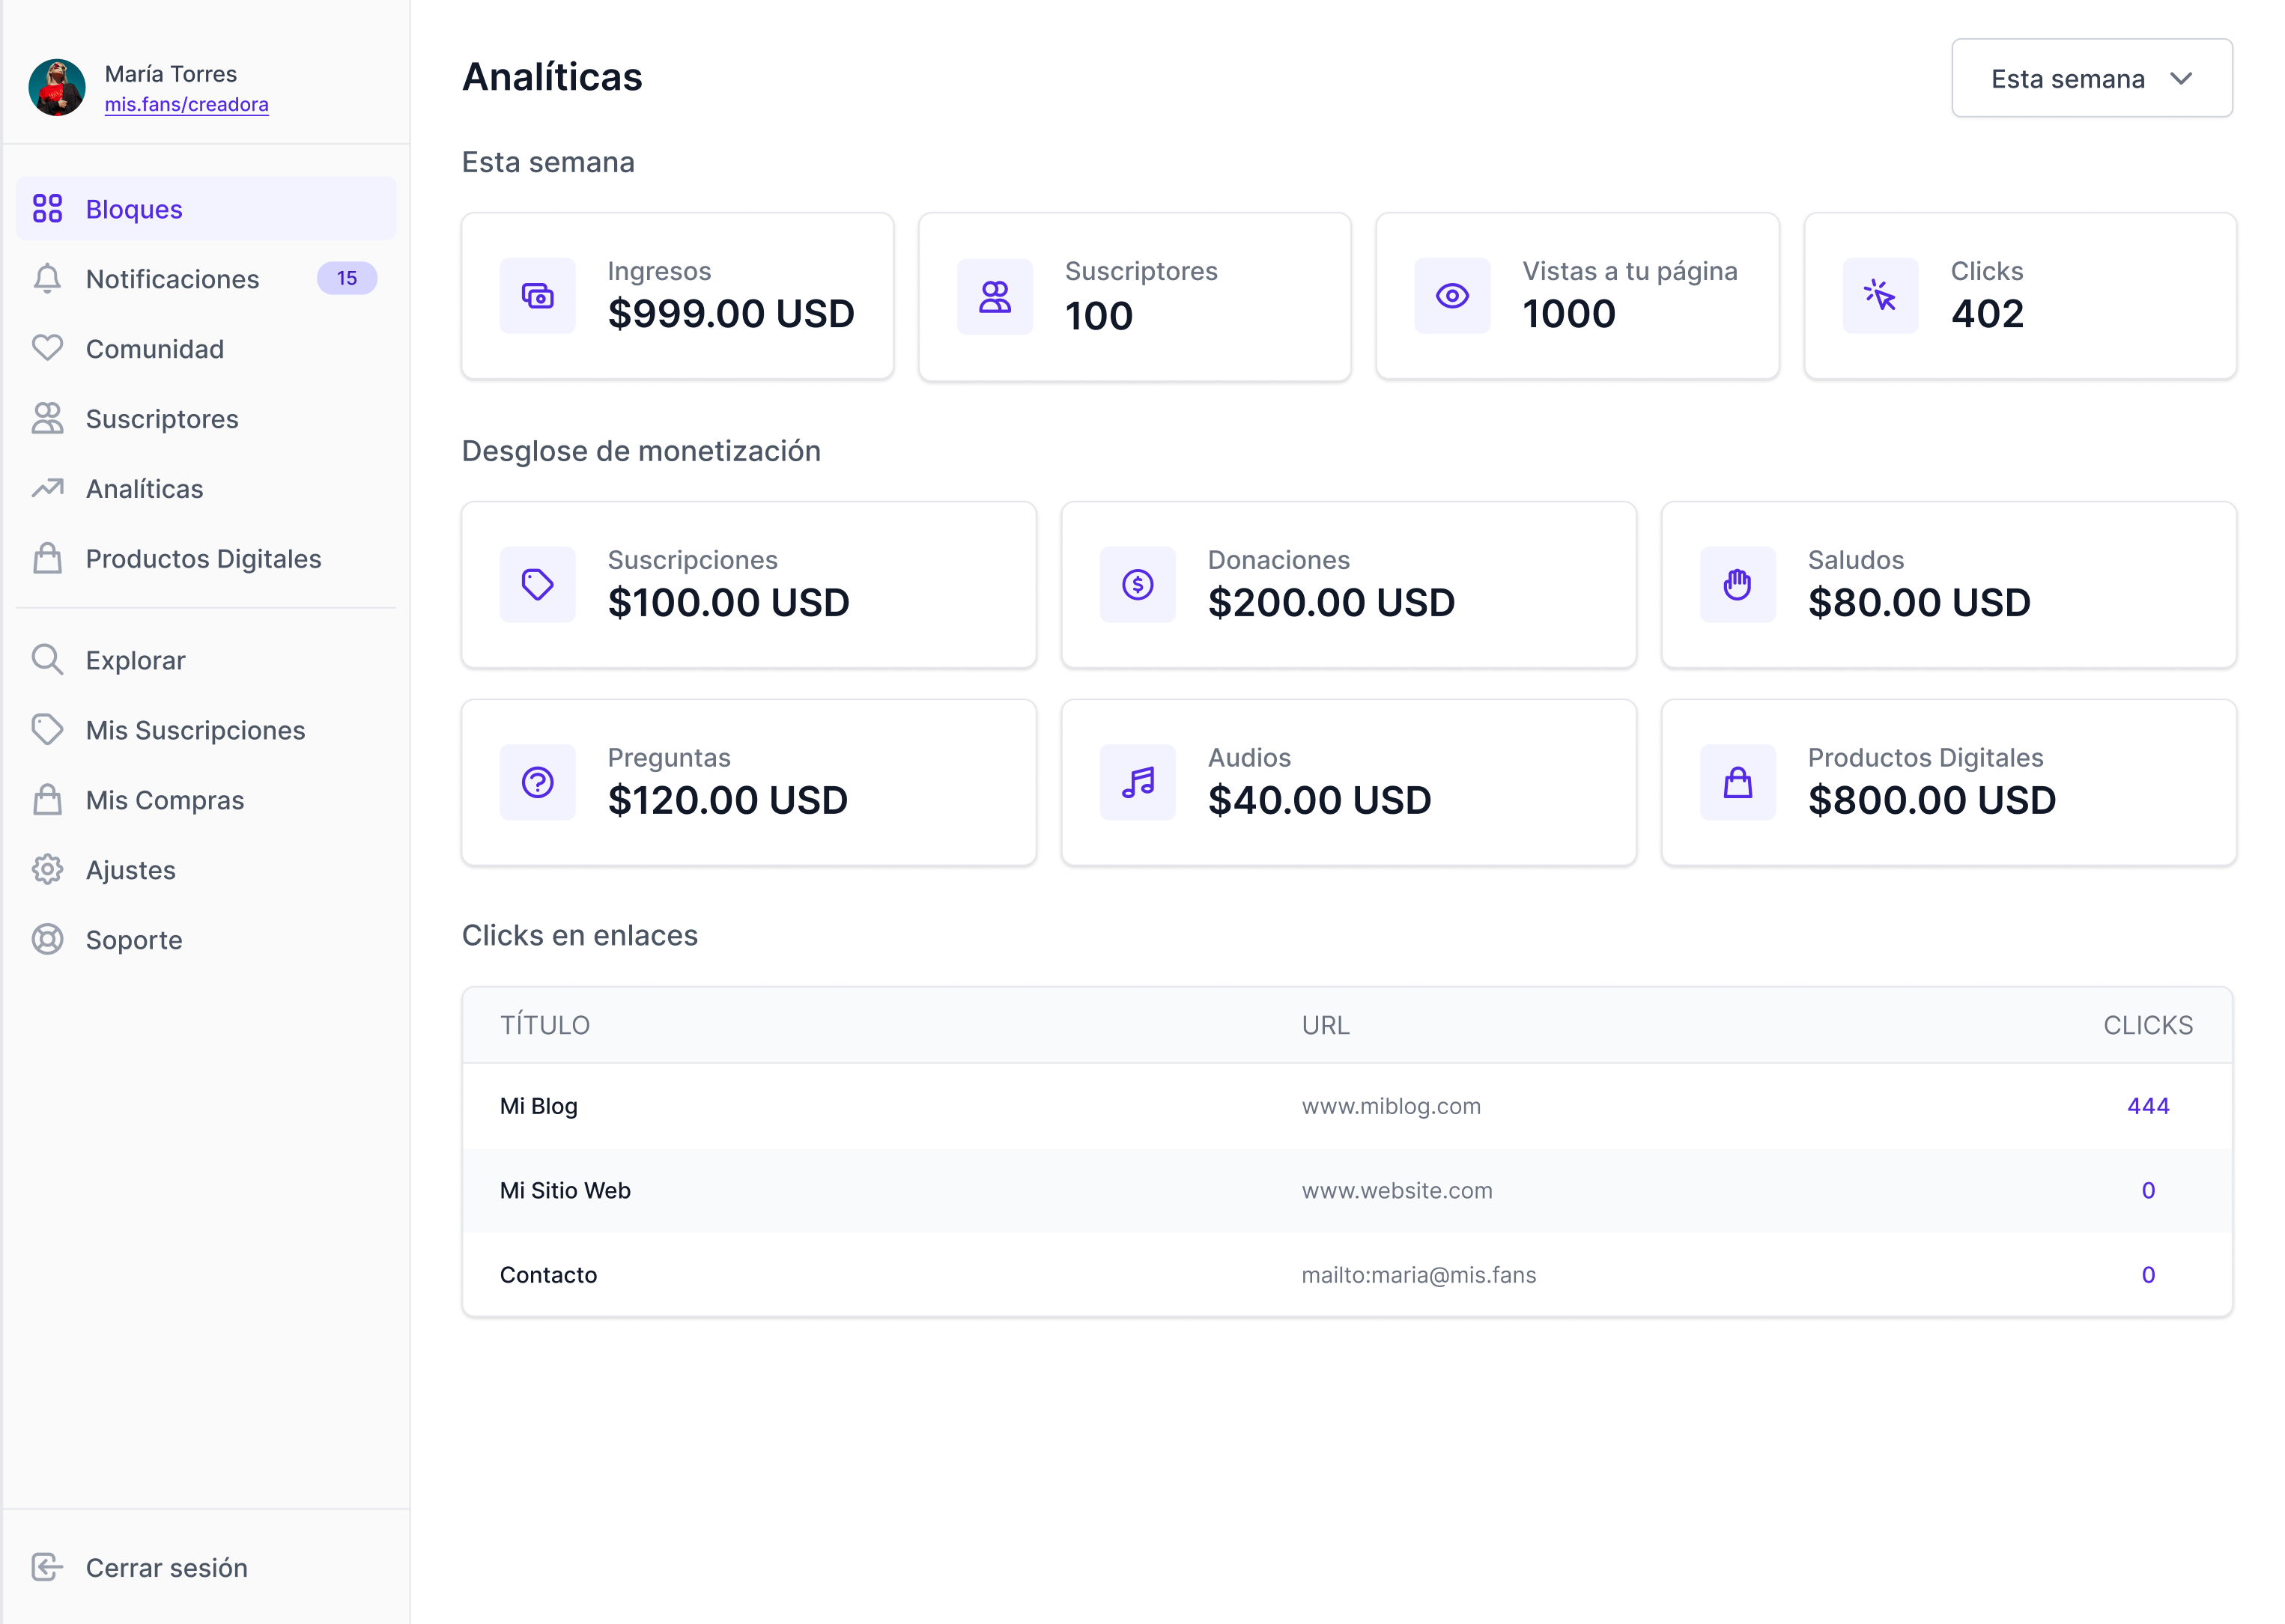Click the Desglose de monetización heading

[641, 451]
